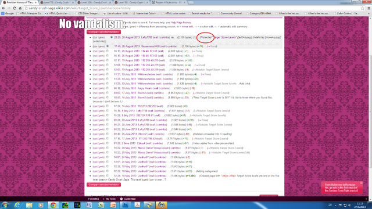Click the URL address bar
Screen dimensions: 372x209
click(x=192, y=8)
